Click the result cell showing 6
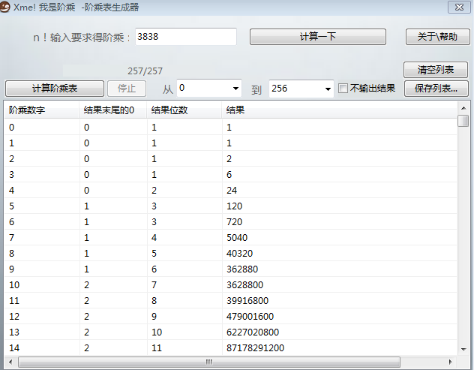The width and height of the screenshot is (474, 370). click(x=229, y=175)
